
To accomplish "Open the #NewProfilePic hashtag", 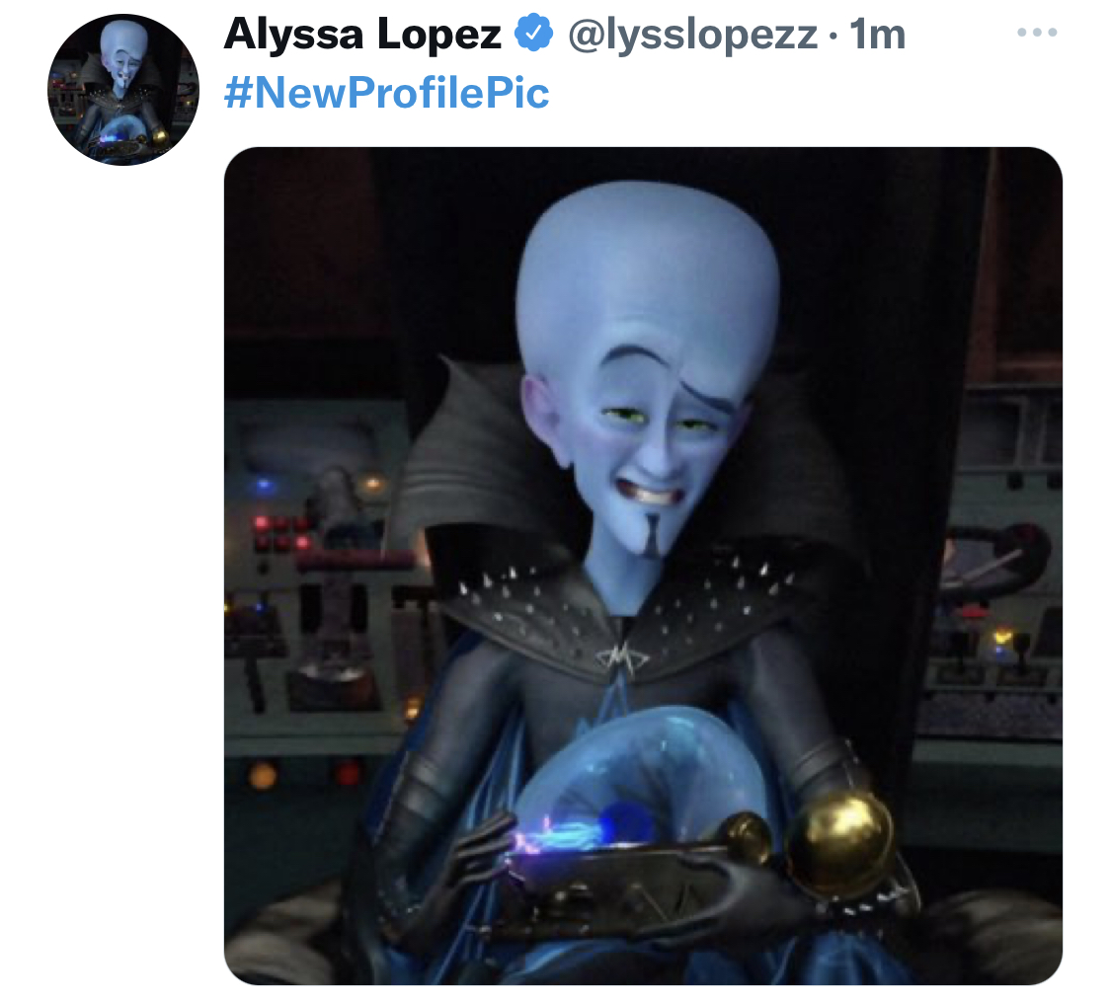I will (387, 93).
